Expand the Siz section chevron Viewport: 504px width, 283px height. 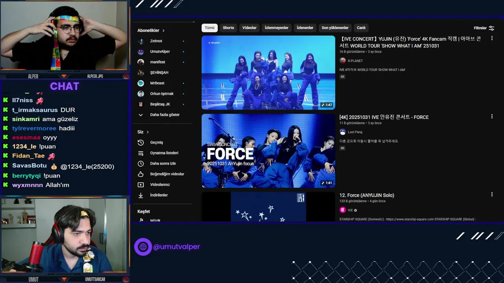pos(148,132)
